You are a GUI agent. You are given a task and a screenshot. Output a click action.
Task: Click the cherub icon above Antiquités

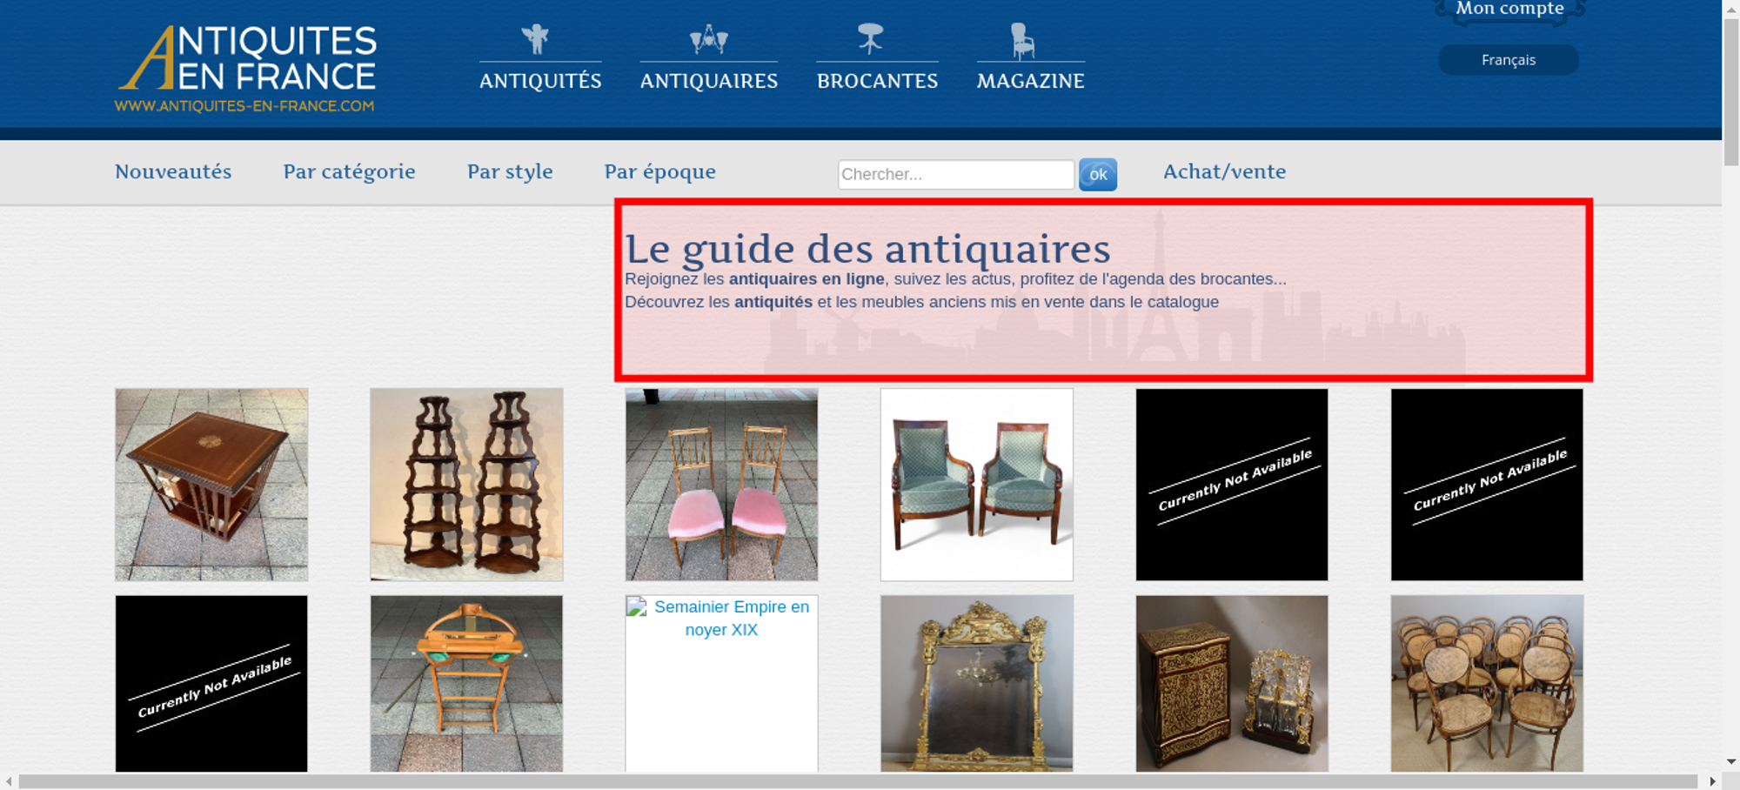(x=535, y=39)
